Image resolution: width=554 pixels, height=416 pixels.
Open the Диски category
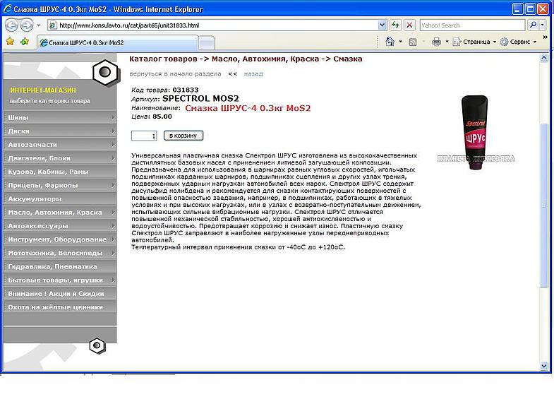60,131
